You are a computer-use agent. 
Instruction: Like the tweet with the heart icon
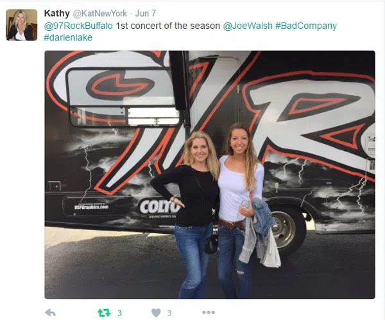pyautogui.click(x=156, y=313)
